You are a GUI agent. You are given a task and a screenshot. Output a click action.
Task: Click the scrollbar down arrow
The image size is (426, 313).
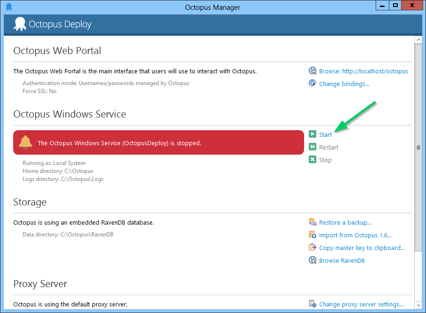[x=418, y=304]
